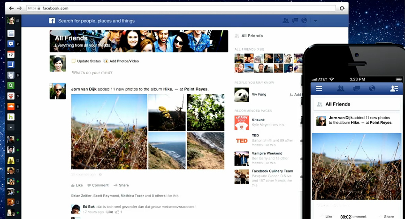Like Jorn van Dijk's photo post
This screenshot has width=405, height=219.
click(77, 185)
